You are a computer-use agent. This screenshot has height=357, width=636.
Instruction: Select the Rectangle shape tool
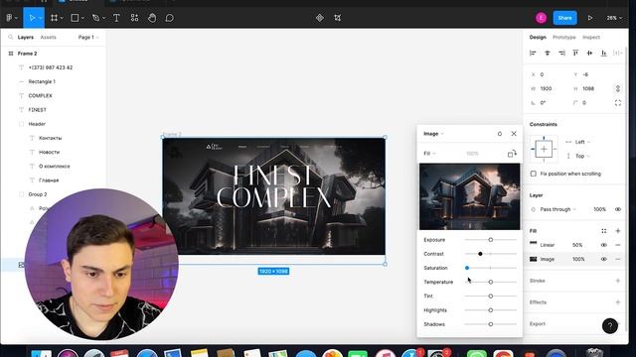(x=76, y=18)
